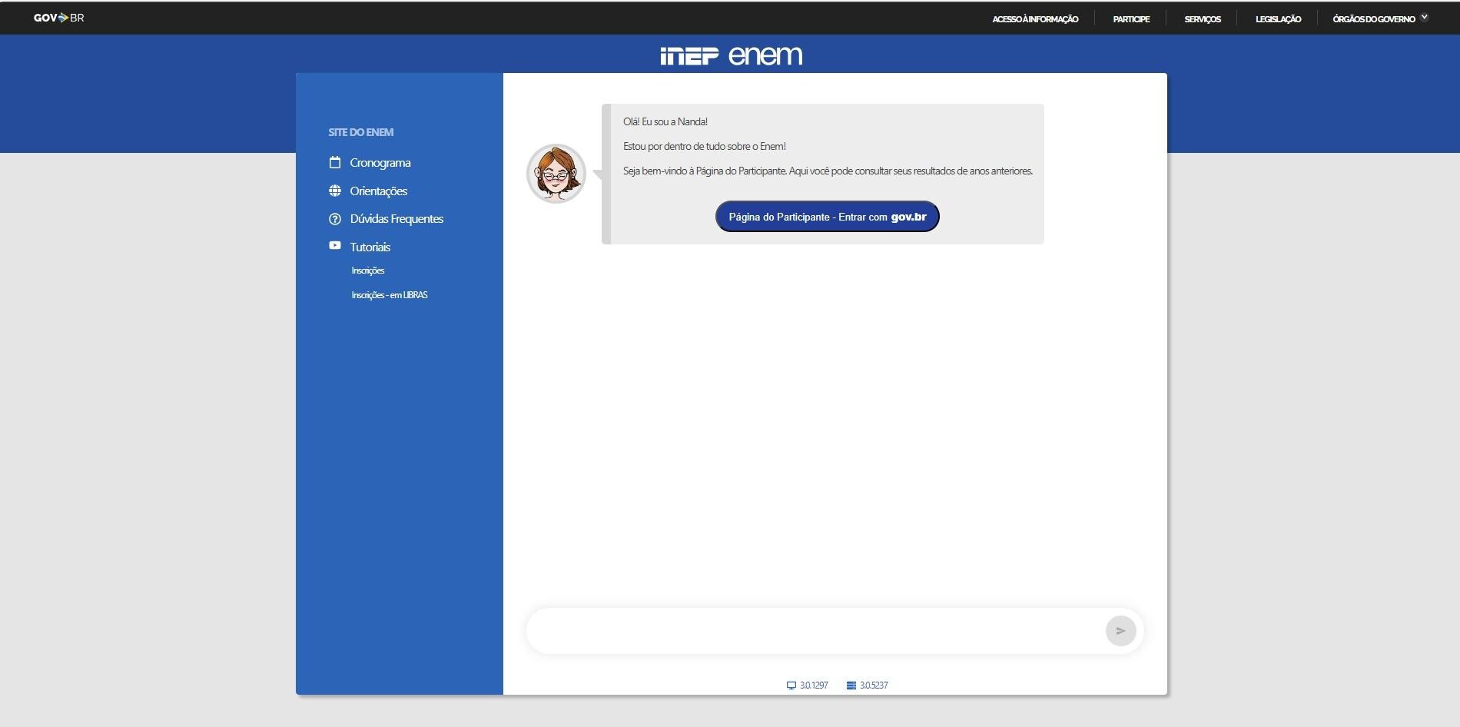Expand the Órgãos do Governo dropdown arrow
Screen dimensions: 1460x727
point(1424,17)
